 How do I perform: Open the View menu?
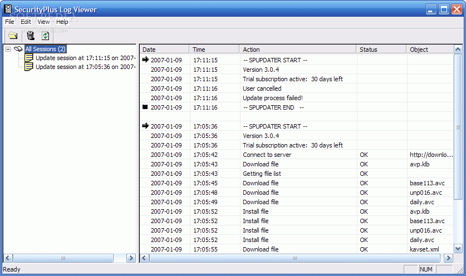(x=43, y=22)
